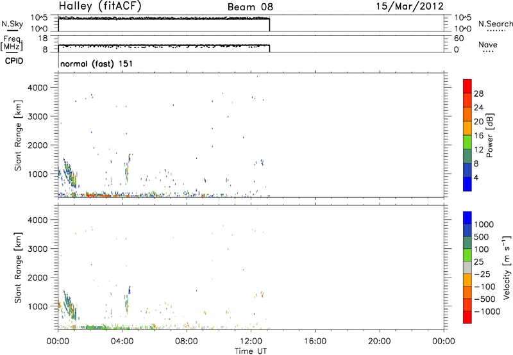Pick the lowest blue segment of power colorbar
513x355 pixels.
(x=467, y=184)
